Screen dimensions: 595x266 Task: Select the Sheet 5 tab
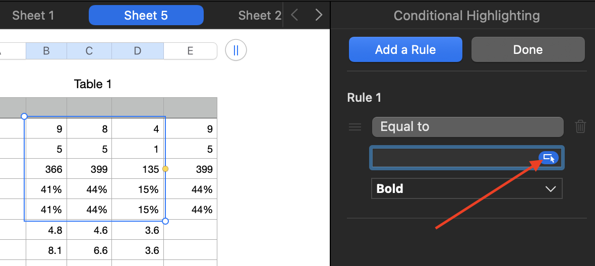click(146, 15)
